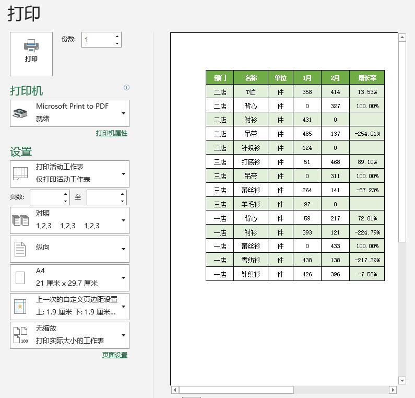The image size is (415, 398).
Task: Click the preview scroll up arrow
Action: [402, 37]
